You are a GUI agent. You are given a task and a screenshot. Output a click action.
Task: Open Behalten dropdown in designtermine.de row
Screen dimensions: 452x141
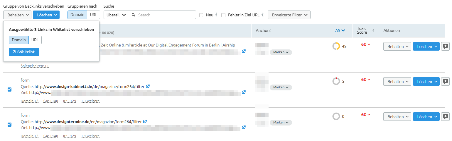point(397,117)
